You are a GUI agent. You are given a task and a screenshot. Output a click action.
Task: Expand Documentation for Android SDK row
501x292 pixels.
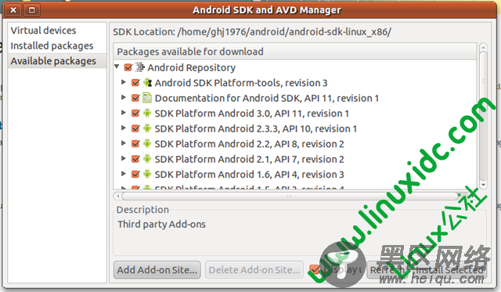click(124, 97)
